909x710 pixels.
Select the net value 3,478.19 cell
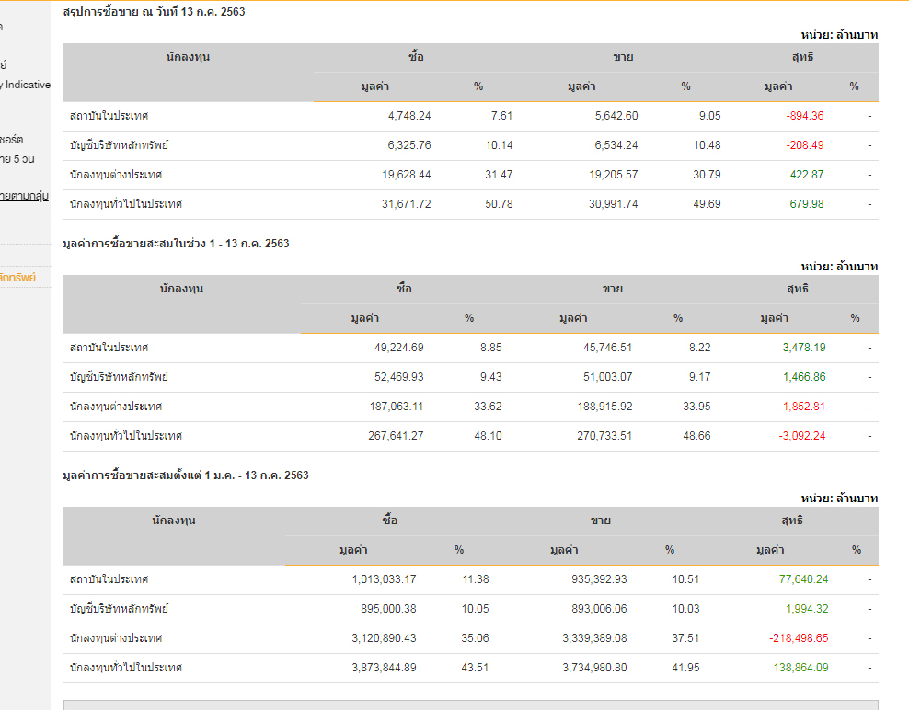pyautogui.click(x=803, y=348)
